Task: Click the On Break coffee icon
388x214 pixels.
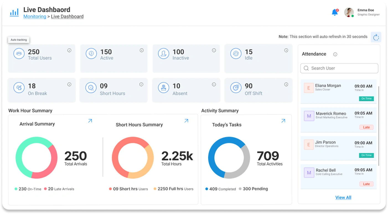Action: (x=19, y=88)
